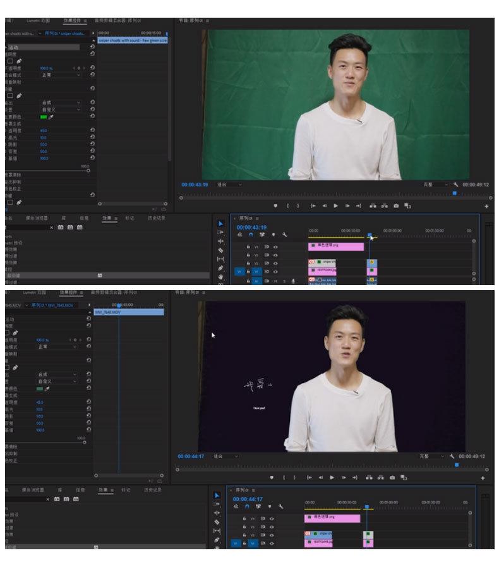The image size is (499, 572).
Task: Toggle the V1 source patch button in lower timeline
Action: click(x=236, y=543)
